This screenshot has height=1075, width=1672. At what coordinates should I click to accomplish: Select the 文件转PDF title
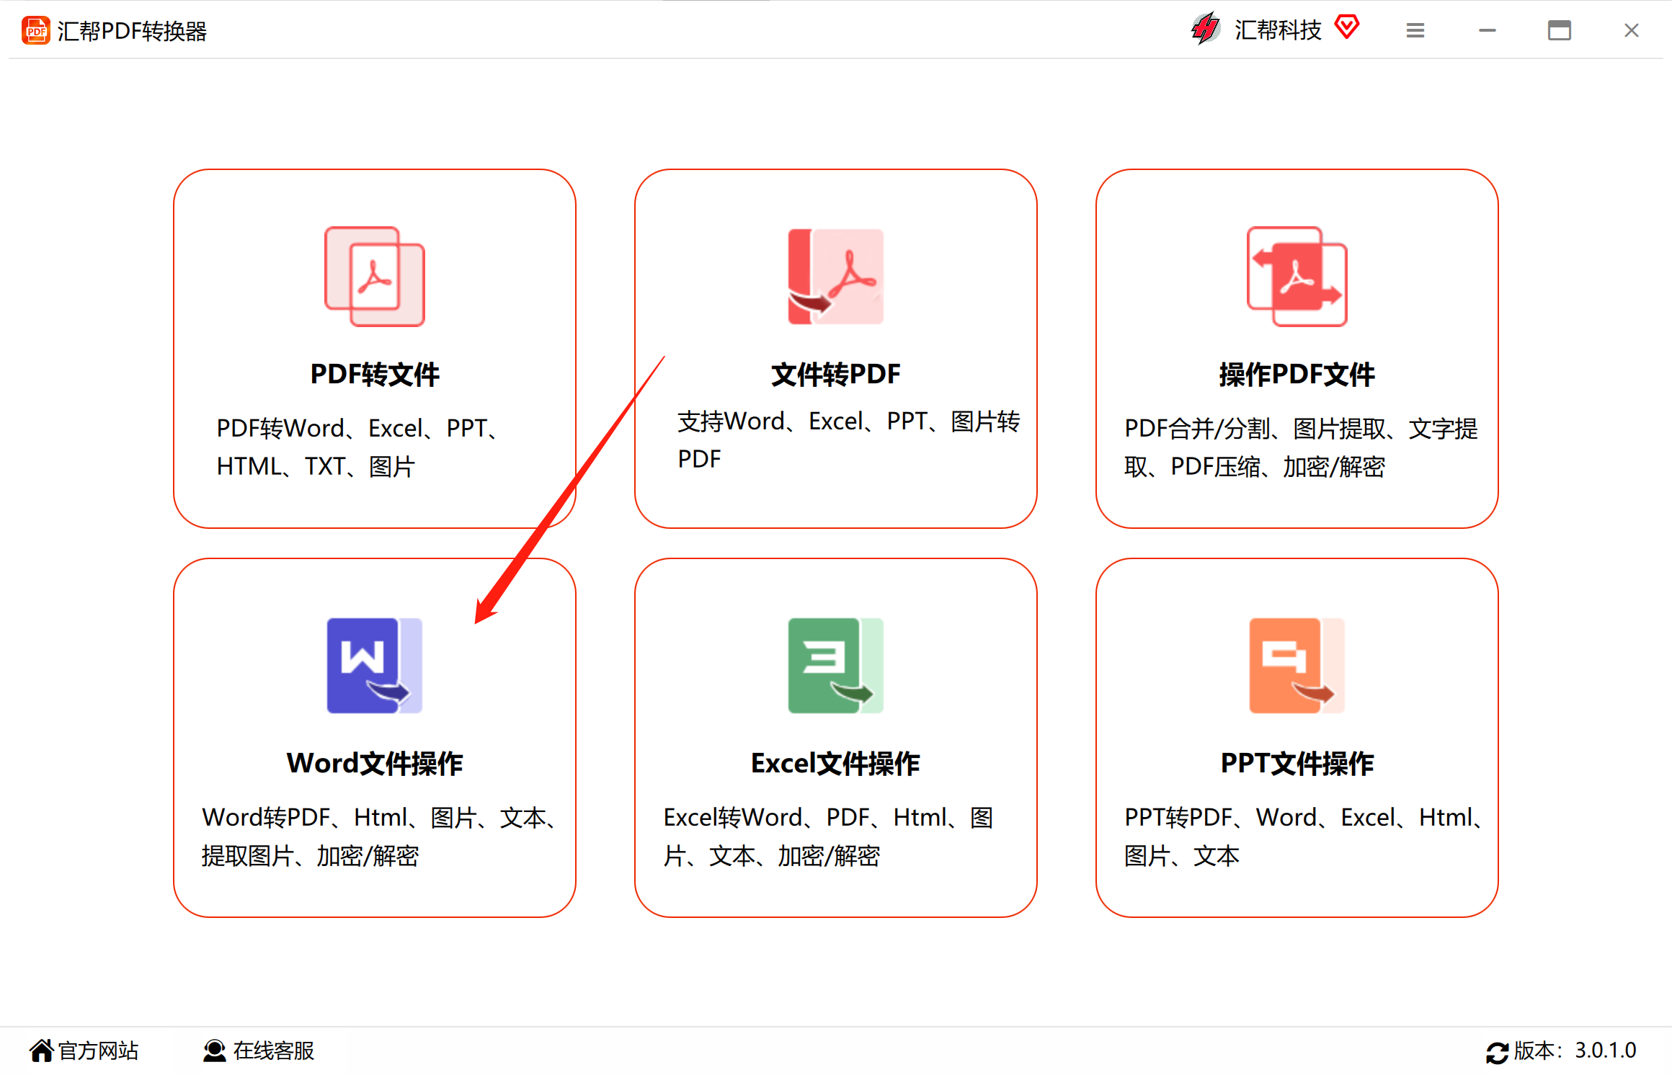pos(836,374)
